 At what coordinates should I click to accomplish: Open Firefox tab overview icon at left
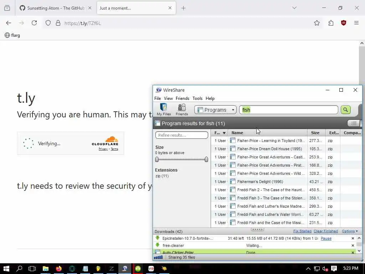click(7, 8)
